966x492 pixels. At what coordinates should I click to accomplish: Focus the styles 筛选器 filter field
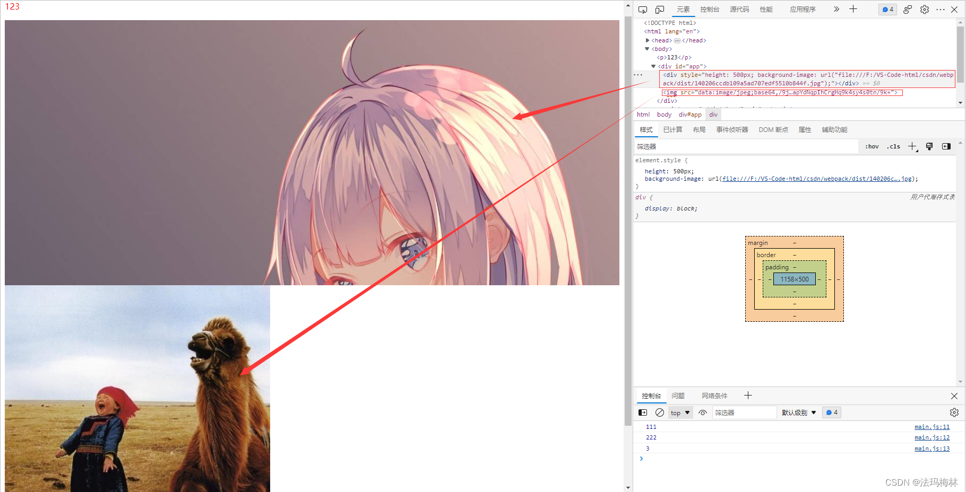(746, 146)
